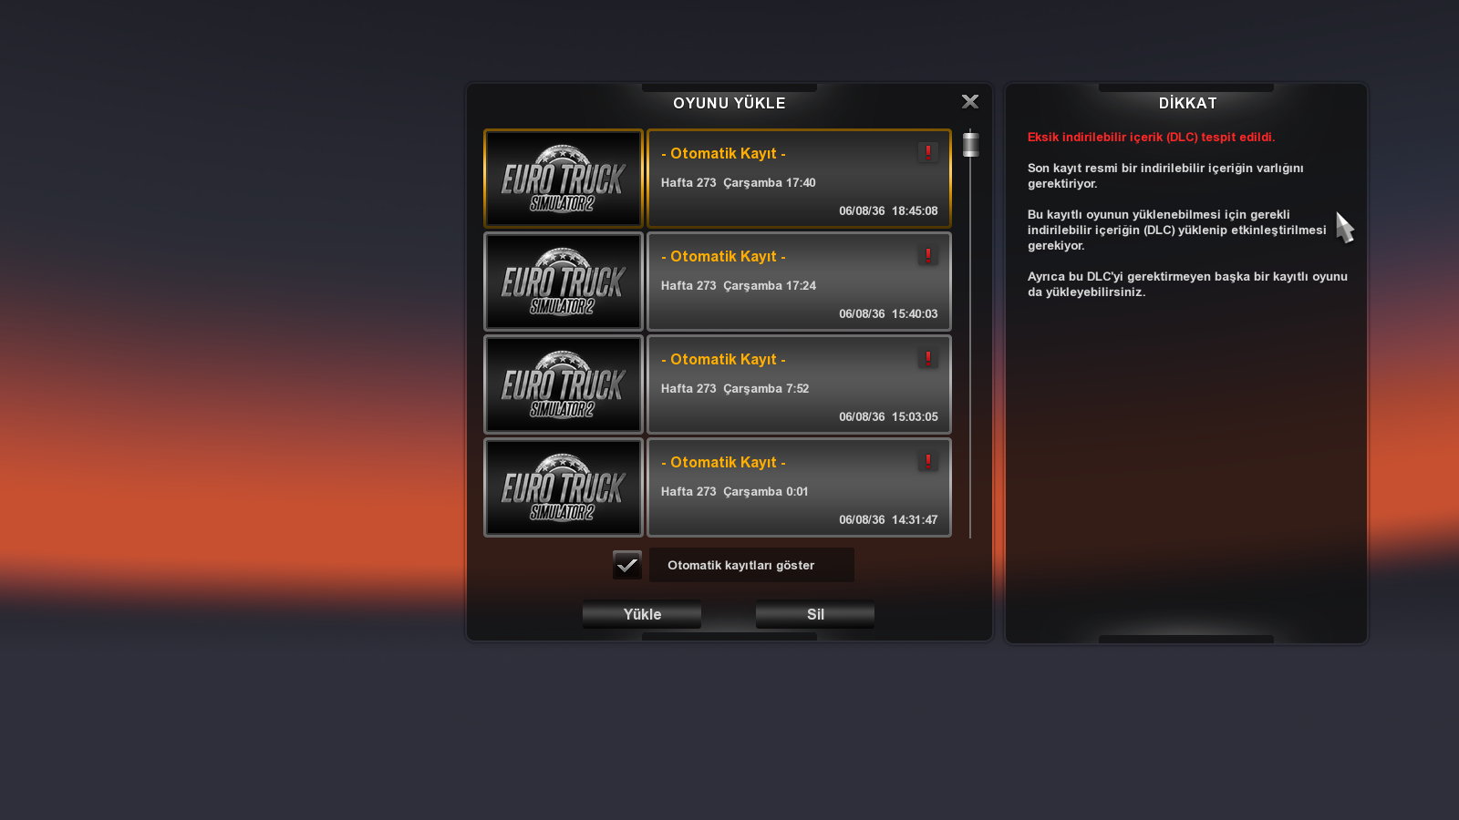Select autosave Hafta 273 Çarşamba 7:52
Screen dimensions: 1459x820
coord(799,384)
